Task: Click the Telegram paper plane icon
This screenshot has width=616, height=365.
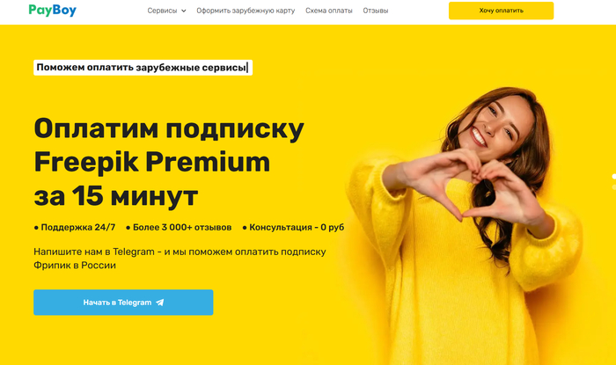Action: [x=159, y=303]
